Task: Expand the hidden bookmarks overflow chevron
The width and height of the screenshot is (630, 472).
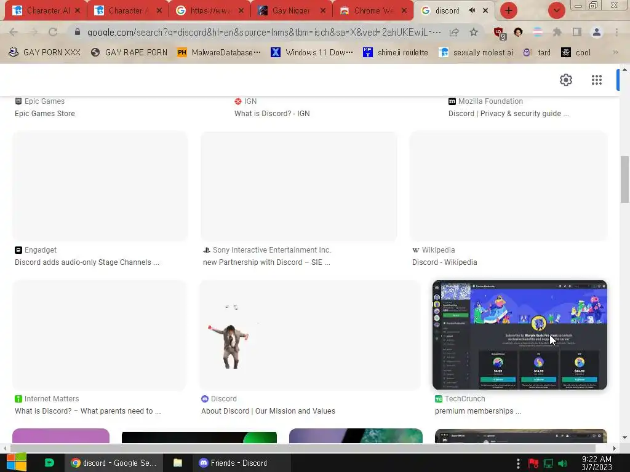Action: coord(615,52)
